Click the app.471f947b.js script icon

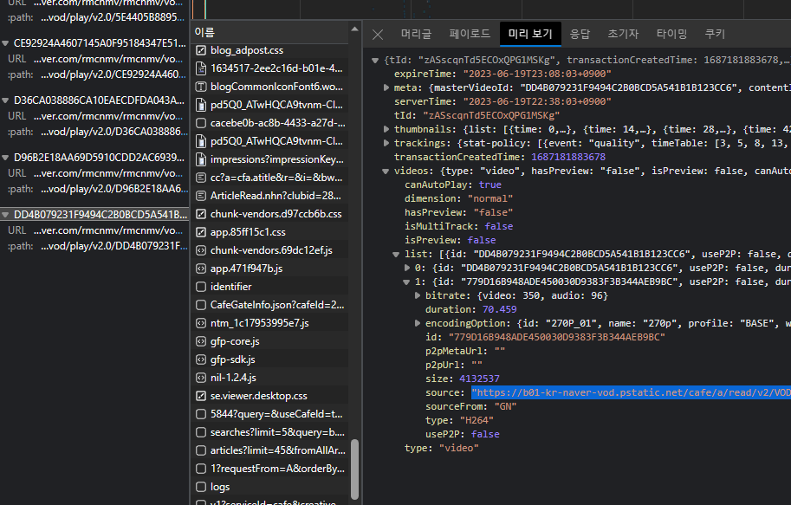click(x=201, y=269)
